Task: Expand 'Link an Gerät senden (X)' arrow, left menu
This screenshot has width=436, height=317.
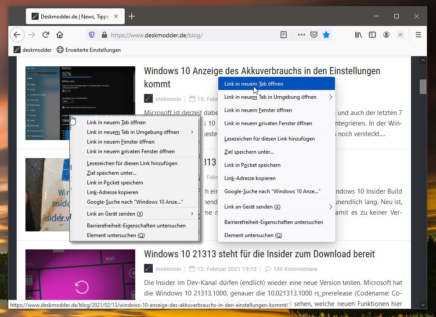Action: tap(192, 214)
